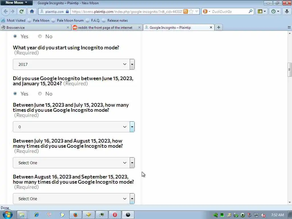The height and width of the screenshot is (219, 292).
Task: Click the network connection tray icon
Action: click(256, 215)
